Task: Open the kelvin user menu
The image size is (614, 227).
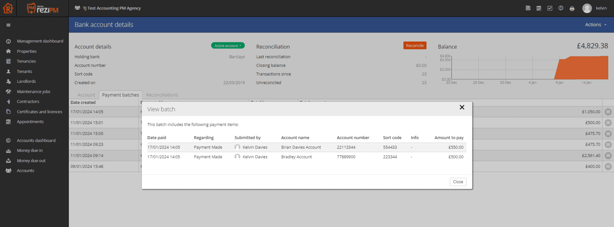Action: [601, 8]
